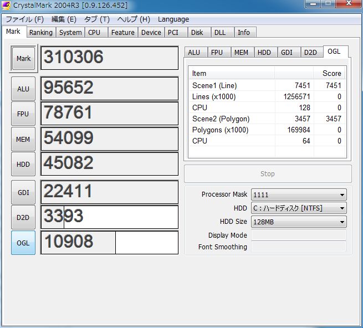Click the Display Mode field
The height and width of the screenshot is (328, 363).
298,235
